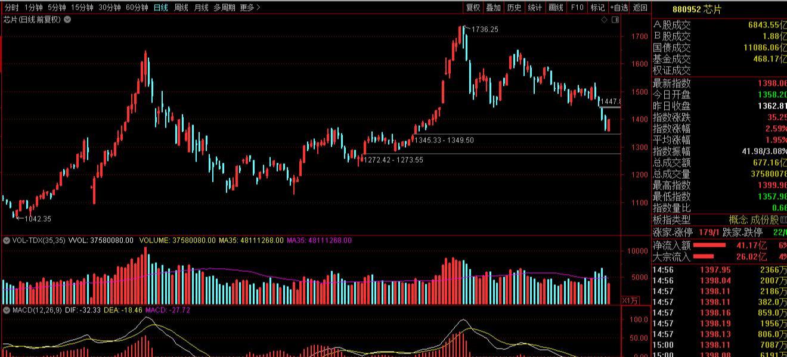Screen dimensions: 787x357
Task: Select the 日线 daily chart tab
Action: click(161, 8)
